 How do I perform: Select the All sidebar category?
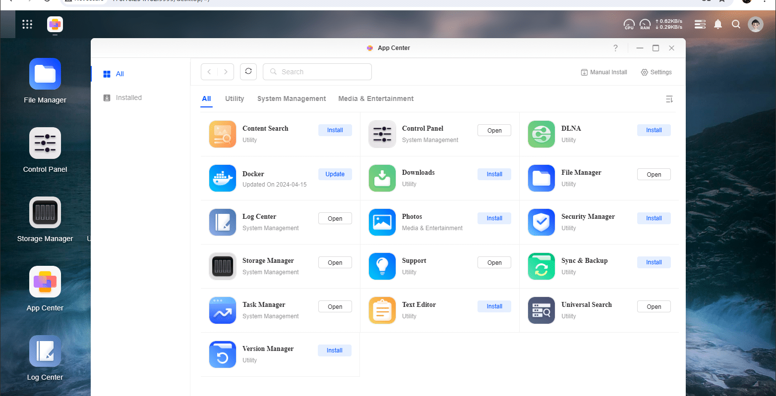click(x=141, y=74)
